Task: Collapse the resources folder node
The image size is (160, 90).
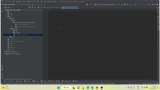Action: click(x=10, y=29)
